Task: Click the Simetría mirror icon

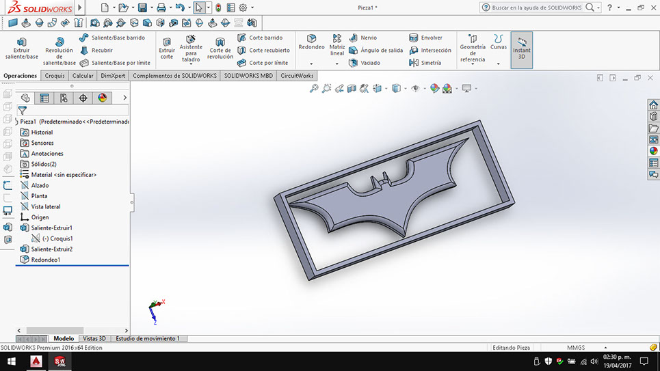Action: pos(413,63)
